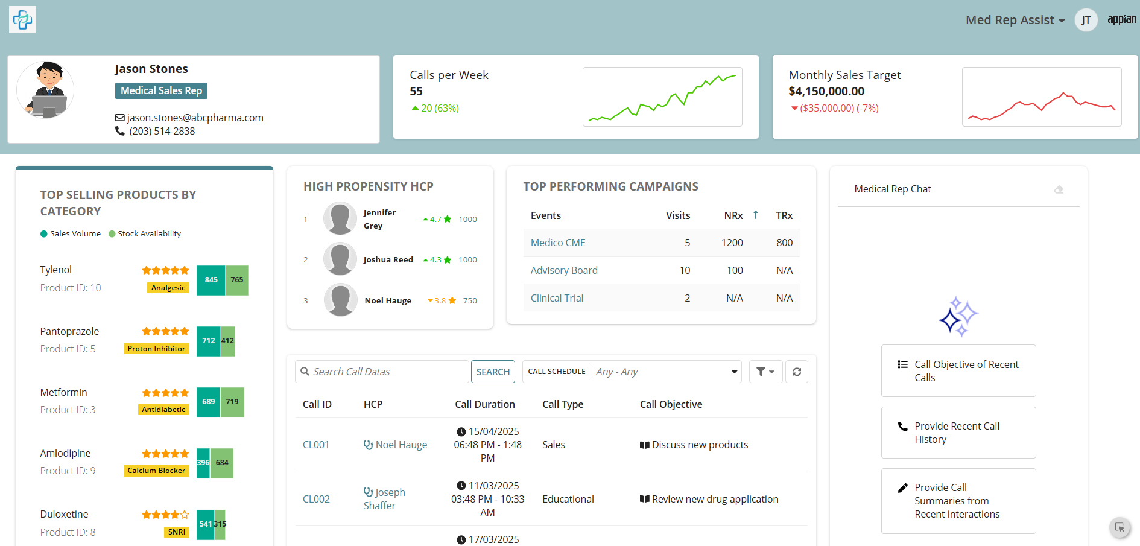
Task: Click the Tylenol sales volume bar 845
Action: tap(211, 280)
